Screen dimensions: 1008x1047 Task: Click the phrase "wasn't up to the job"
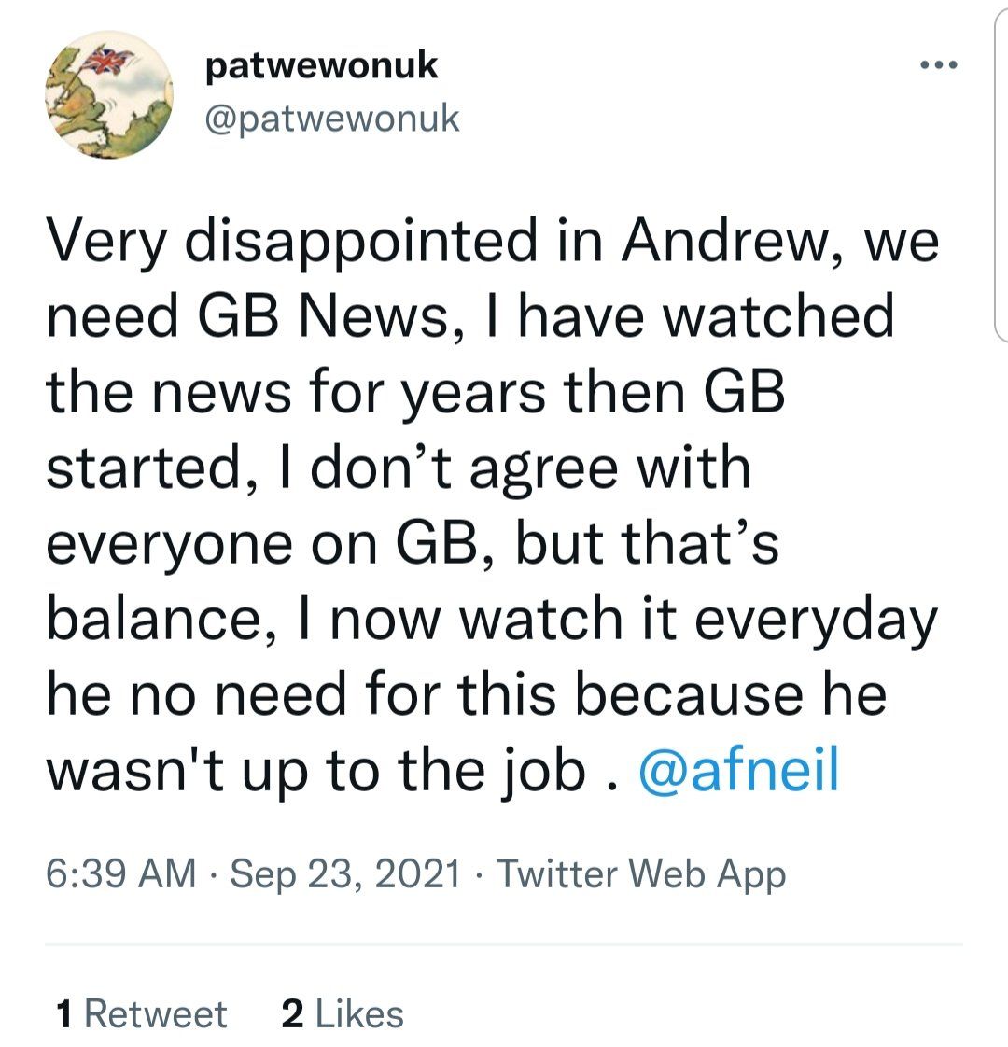tap(316, 770)
